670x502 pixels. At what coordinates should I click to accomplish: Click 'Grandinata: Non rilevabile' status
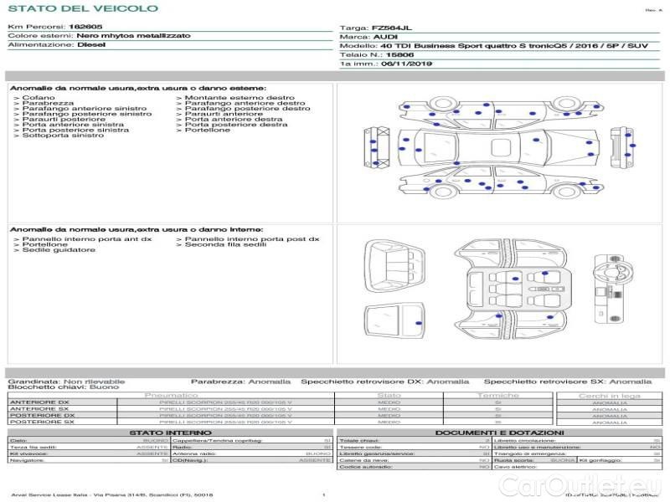pyautogui.click(x=66, y=382)
